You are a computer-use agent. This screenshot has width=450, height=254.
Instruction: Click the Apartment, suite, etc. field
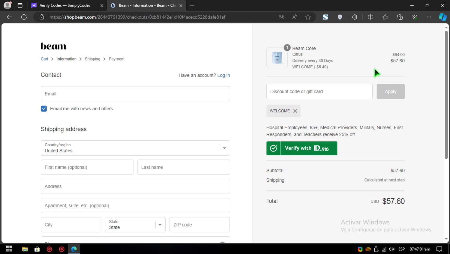click(135, 206)
